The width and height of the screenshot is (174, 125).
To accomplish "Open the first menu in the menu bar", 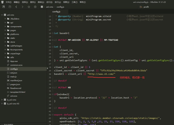I will coord(9,2).
